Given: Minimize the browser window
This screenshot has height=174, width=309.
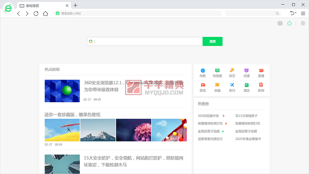Looking at the screenshot, I should (x=283, y=5).
